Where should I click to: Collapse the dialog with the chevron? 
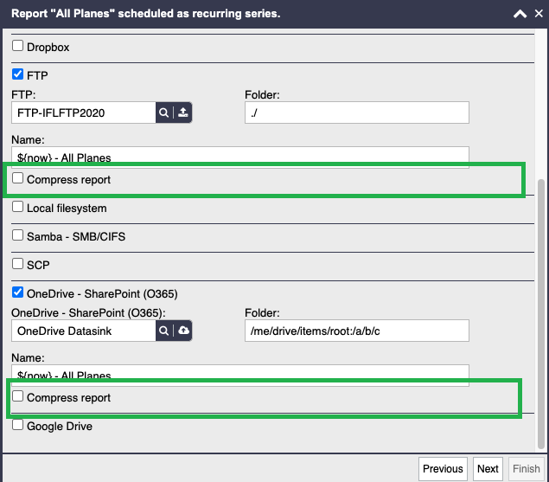coord(520,14)
